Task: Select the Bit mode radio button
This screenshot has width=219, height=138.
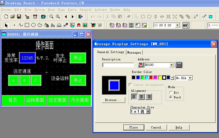Action: click(x=171, y=93)
